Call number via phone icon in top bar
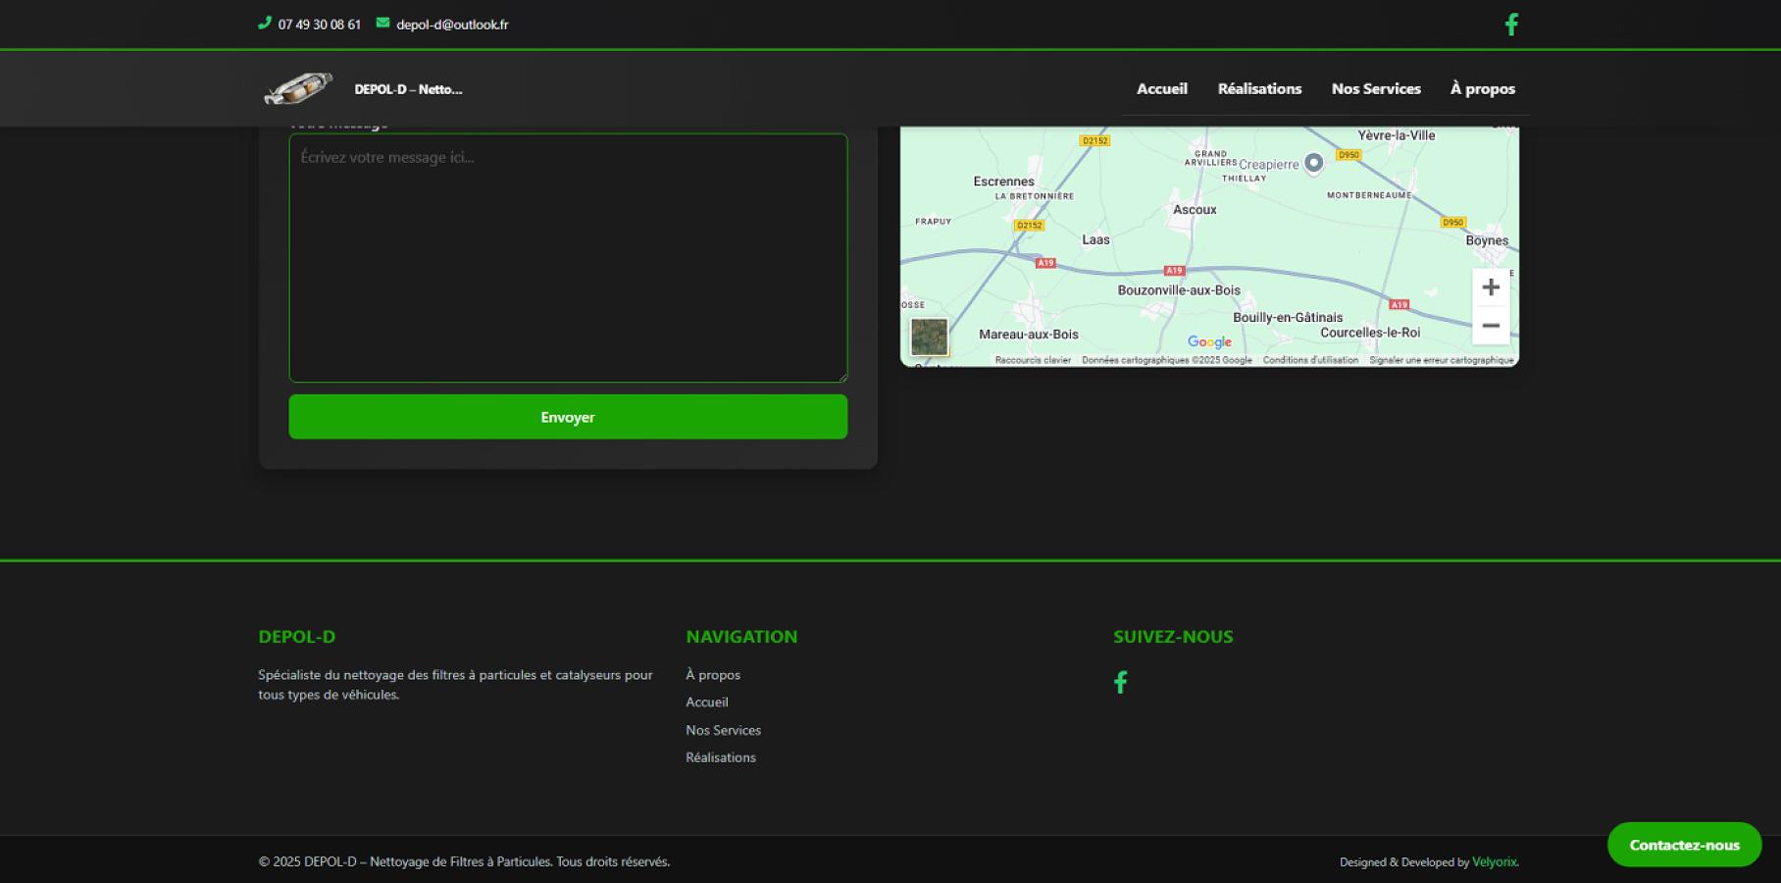The width and height of the screenshot is (1781, 883). (265, 23)
